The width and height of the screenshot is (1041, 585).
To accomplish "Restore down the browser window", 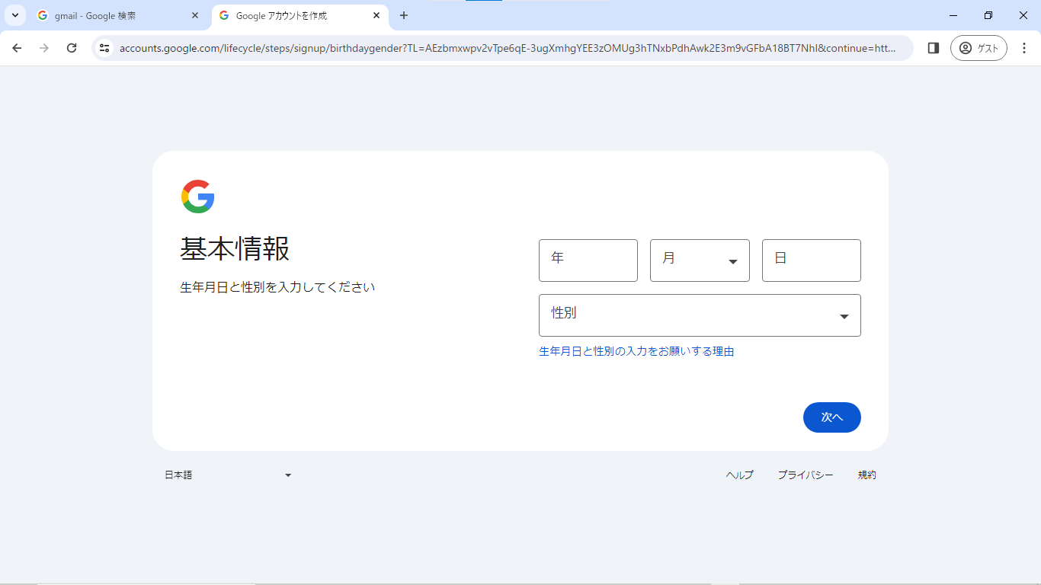I will [x=988, y=15].
